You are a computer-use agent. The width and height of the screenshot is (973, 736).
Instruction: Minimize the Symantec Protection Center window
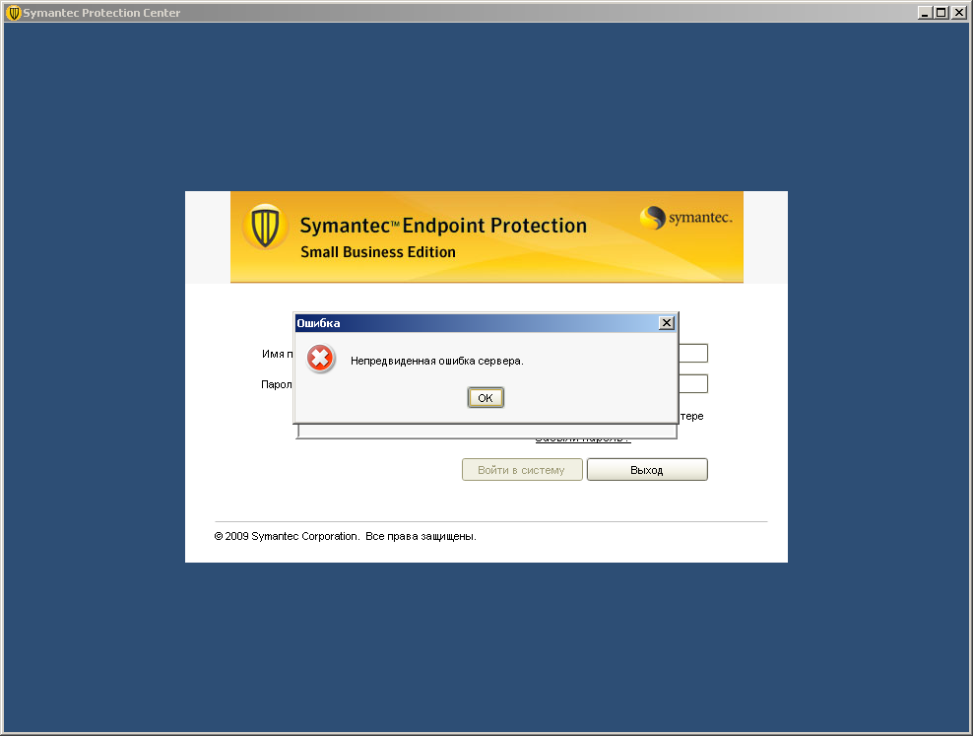click(x=925, y=13)
